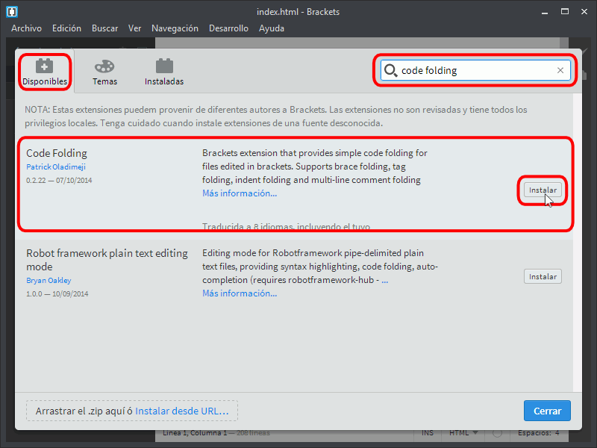
Task: Click the Code Folding description text
Action: pos(315,167)
